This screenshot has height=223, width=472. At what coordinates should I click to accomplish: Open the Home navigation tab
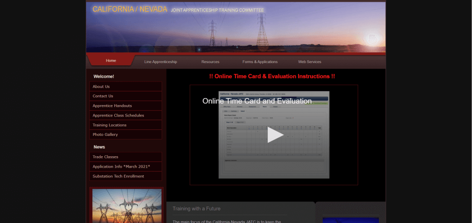tap(111, 61)
